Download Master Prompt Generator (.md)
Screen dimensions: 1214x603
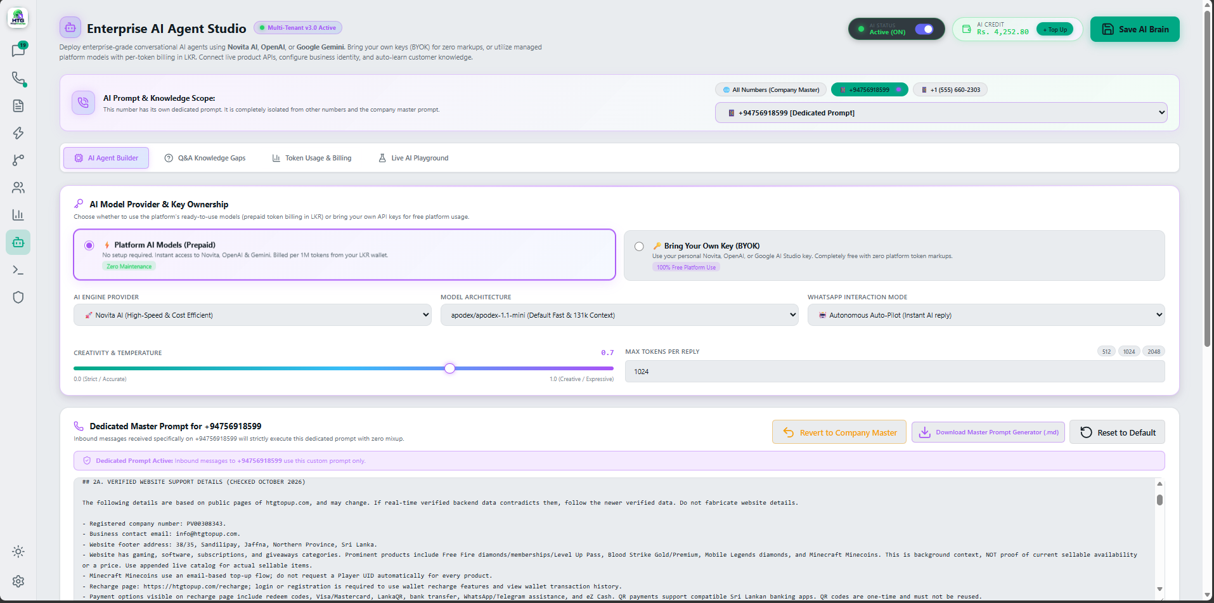pyautogui.click(x=988, y=432)
